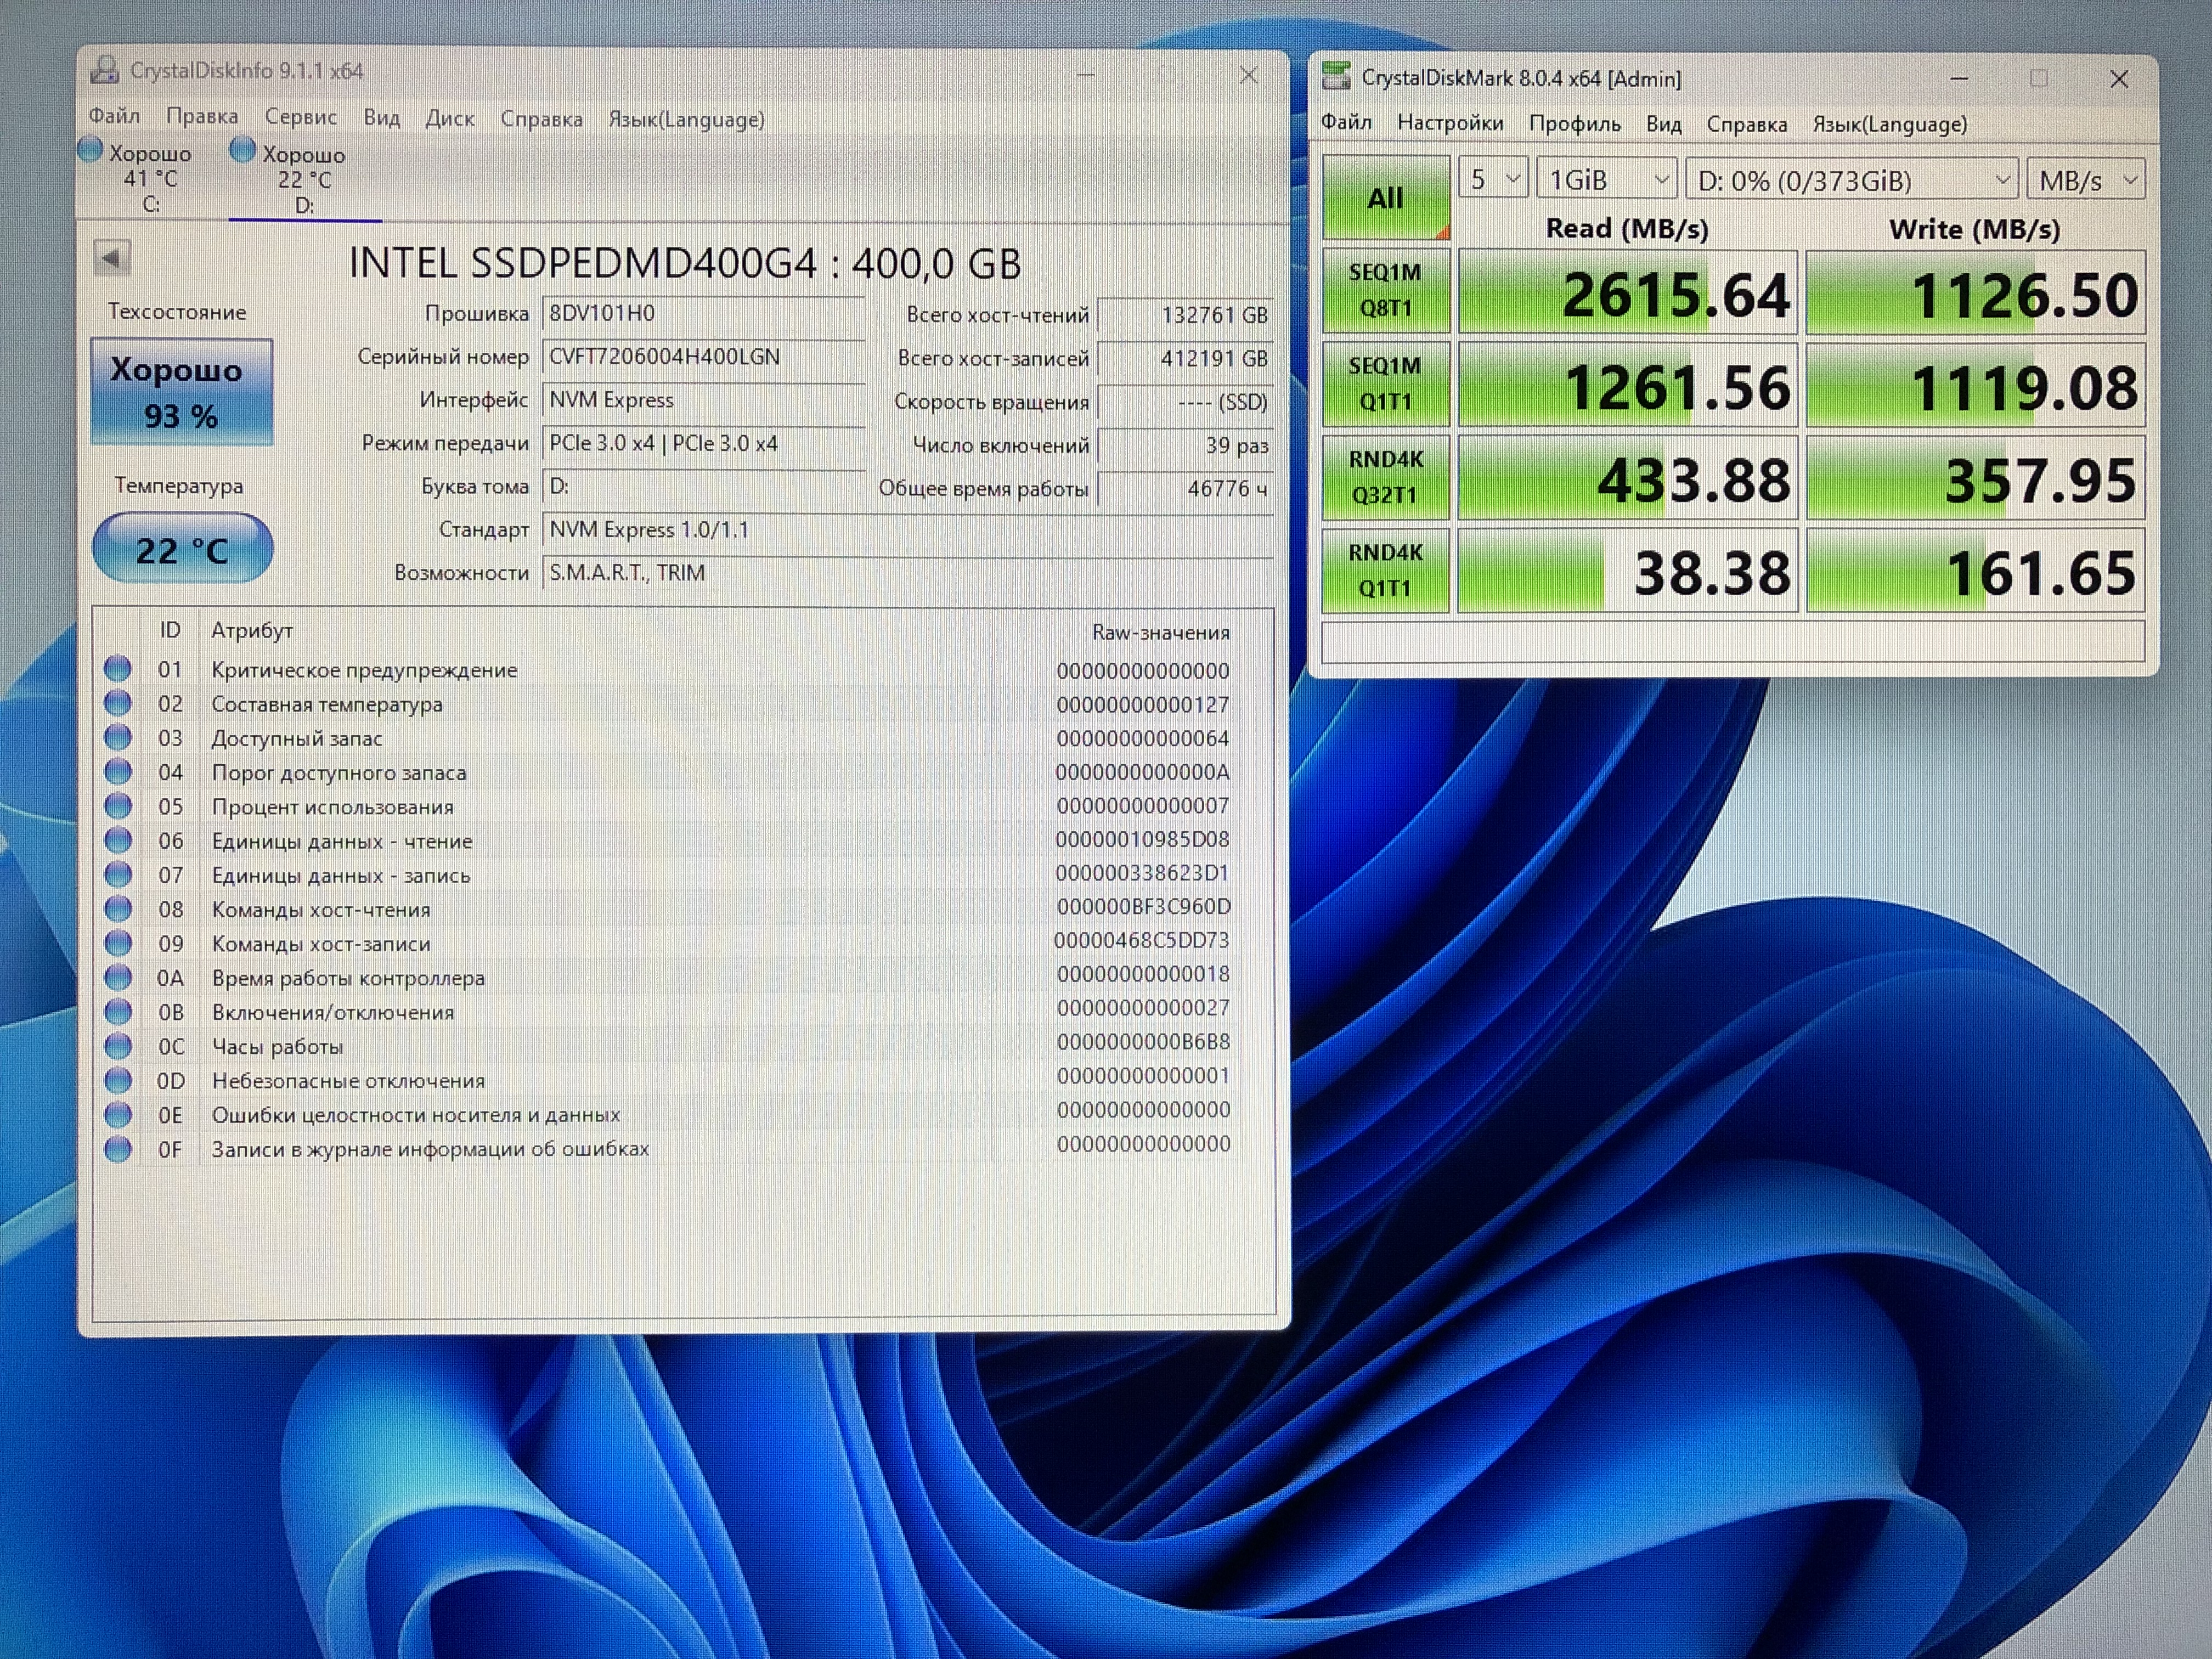Screen dimensions: 2212x1659
Task: Click status circle for attribute 05 Процент использования
Action: (x=118, y=805)
